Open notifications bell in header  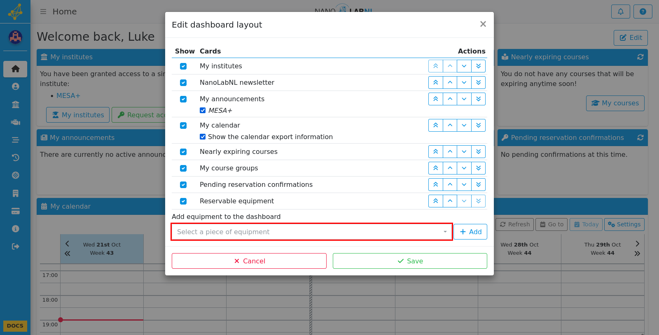621,12
